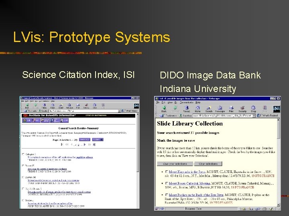
Task: Go to next results page arrow in ISI
Action: click(85, 144)
